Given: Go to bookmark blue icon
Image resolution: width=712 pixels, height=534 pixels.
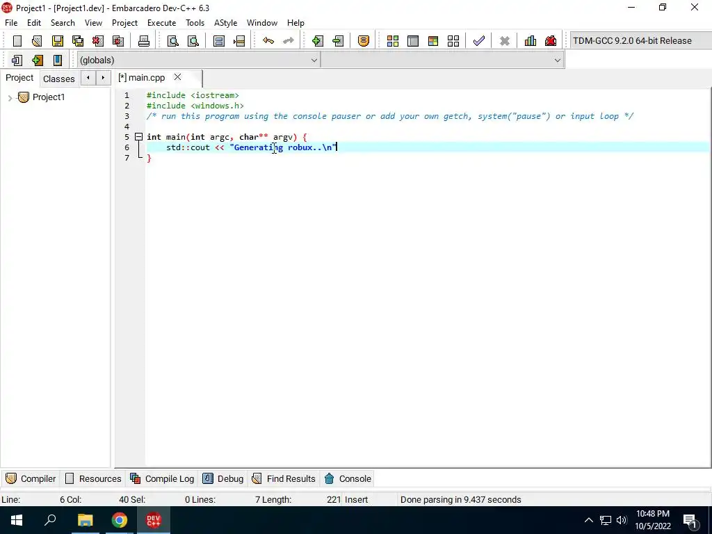Looking at the screenshot, I should [x=57, y=60].
